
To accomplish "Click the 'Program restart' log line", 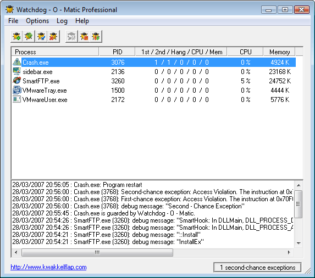I will point(77,185).
